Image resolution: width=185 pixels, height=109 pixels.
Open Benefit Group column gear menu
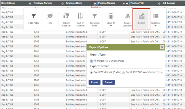30,4
